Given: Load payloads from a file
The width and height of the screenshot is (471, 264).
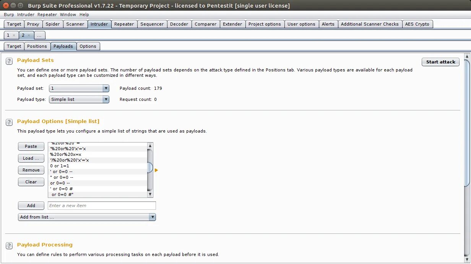Looking at the screenshot, I should pos(31,158).
